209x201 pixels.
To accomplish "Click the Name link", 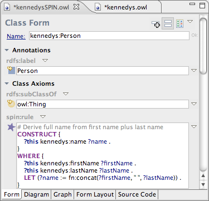I will click(16, 36).
